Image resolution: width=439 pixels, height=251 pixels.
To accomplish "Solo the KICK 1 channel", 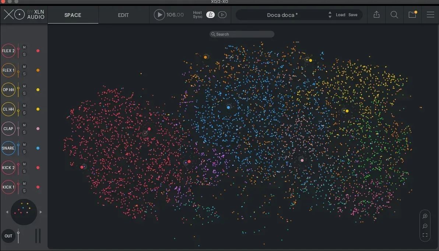I will tap(24, 191).
